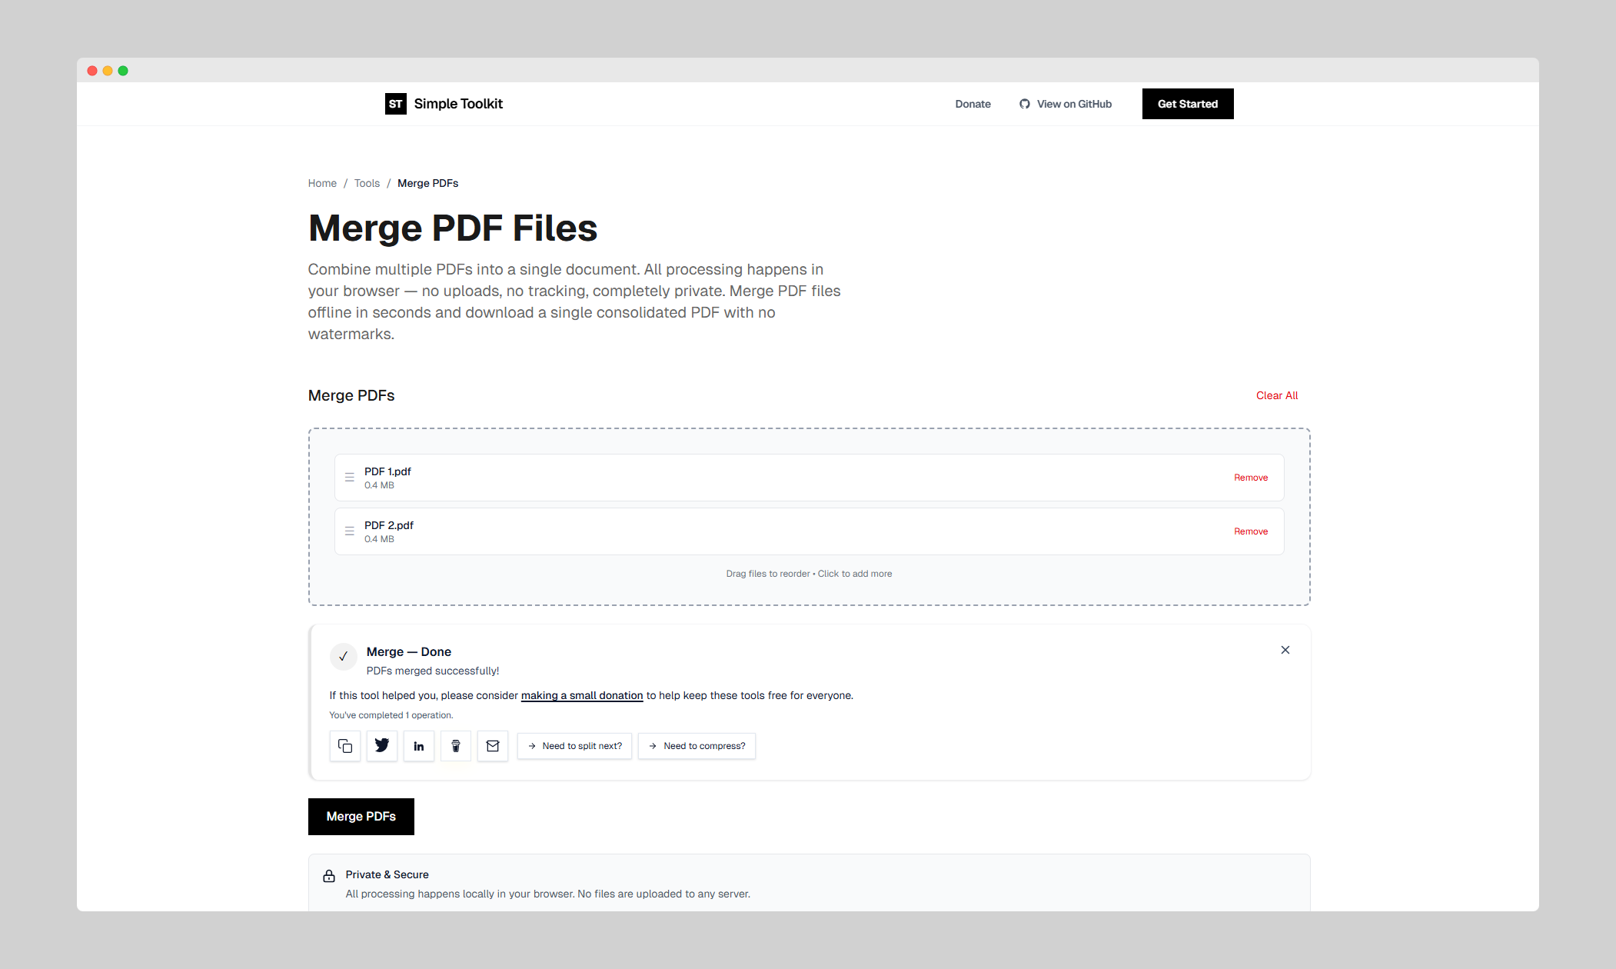
Task: Clear All uploaded files
Action: click(x=1276, y=395)
